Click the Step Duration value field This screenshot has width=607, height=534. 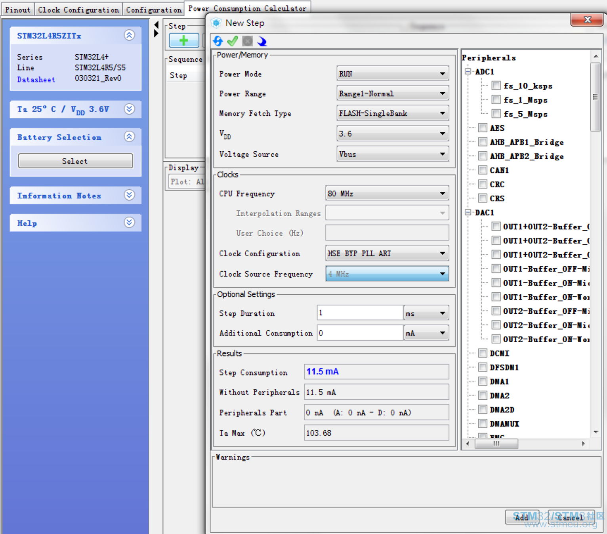(x=360, y=313)
